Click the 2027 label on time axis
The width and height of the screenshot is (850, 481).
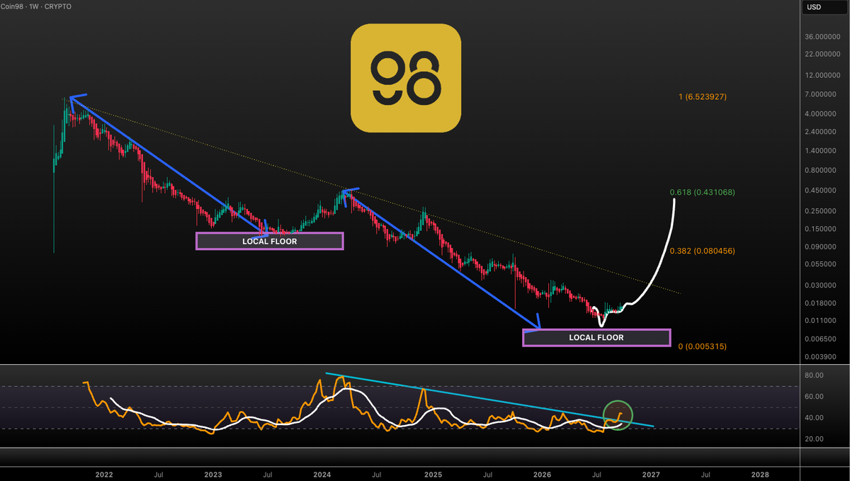pyautogui.click(x=651, y=473)
